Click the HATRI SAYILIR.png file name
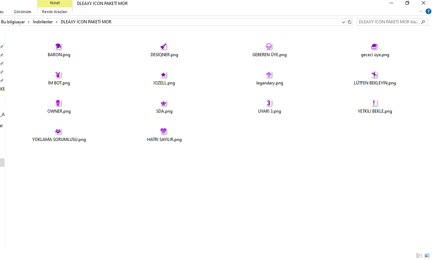432x260 pixels. coord(164,140)
